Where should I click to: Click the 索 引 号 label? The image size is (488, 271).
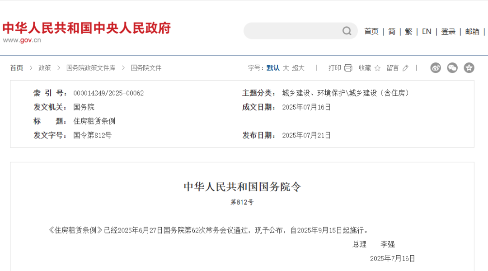(50, 93)
